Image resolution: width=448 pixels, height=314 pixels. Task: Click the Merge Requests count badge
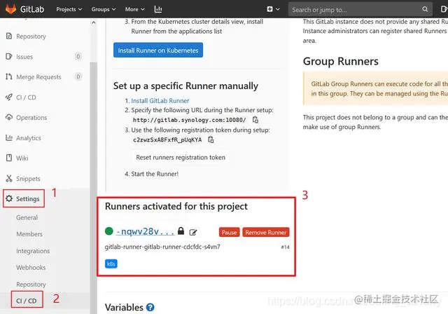(78, 76)
